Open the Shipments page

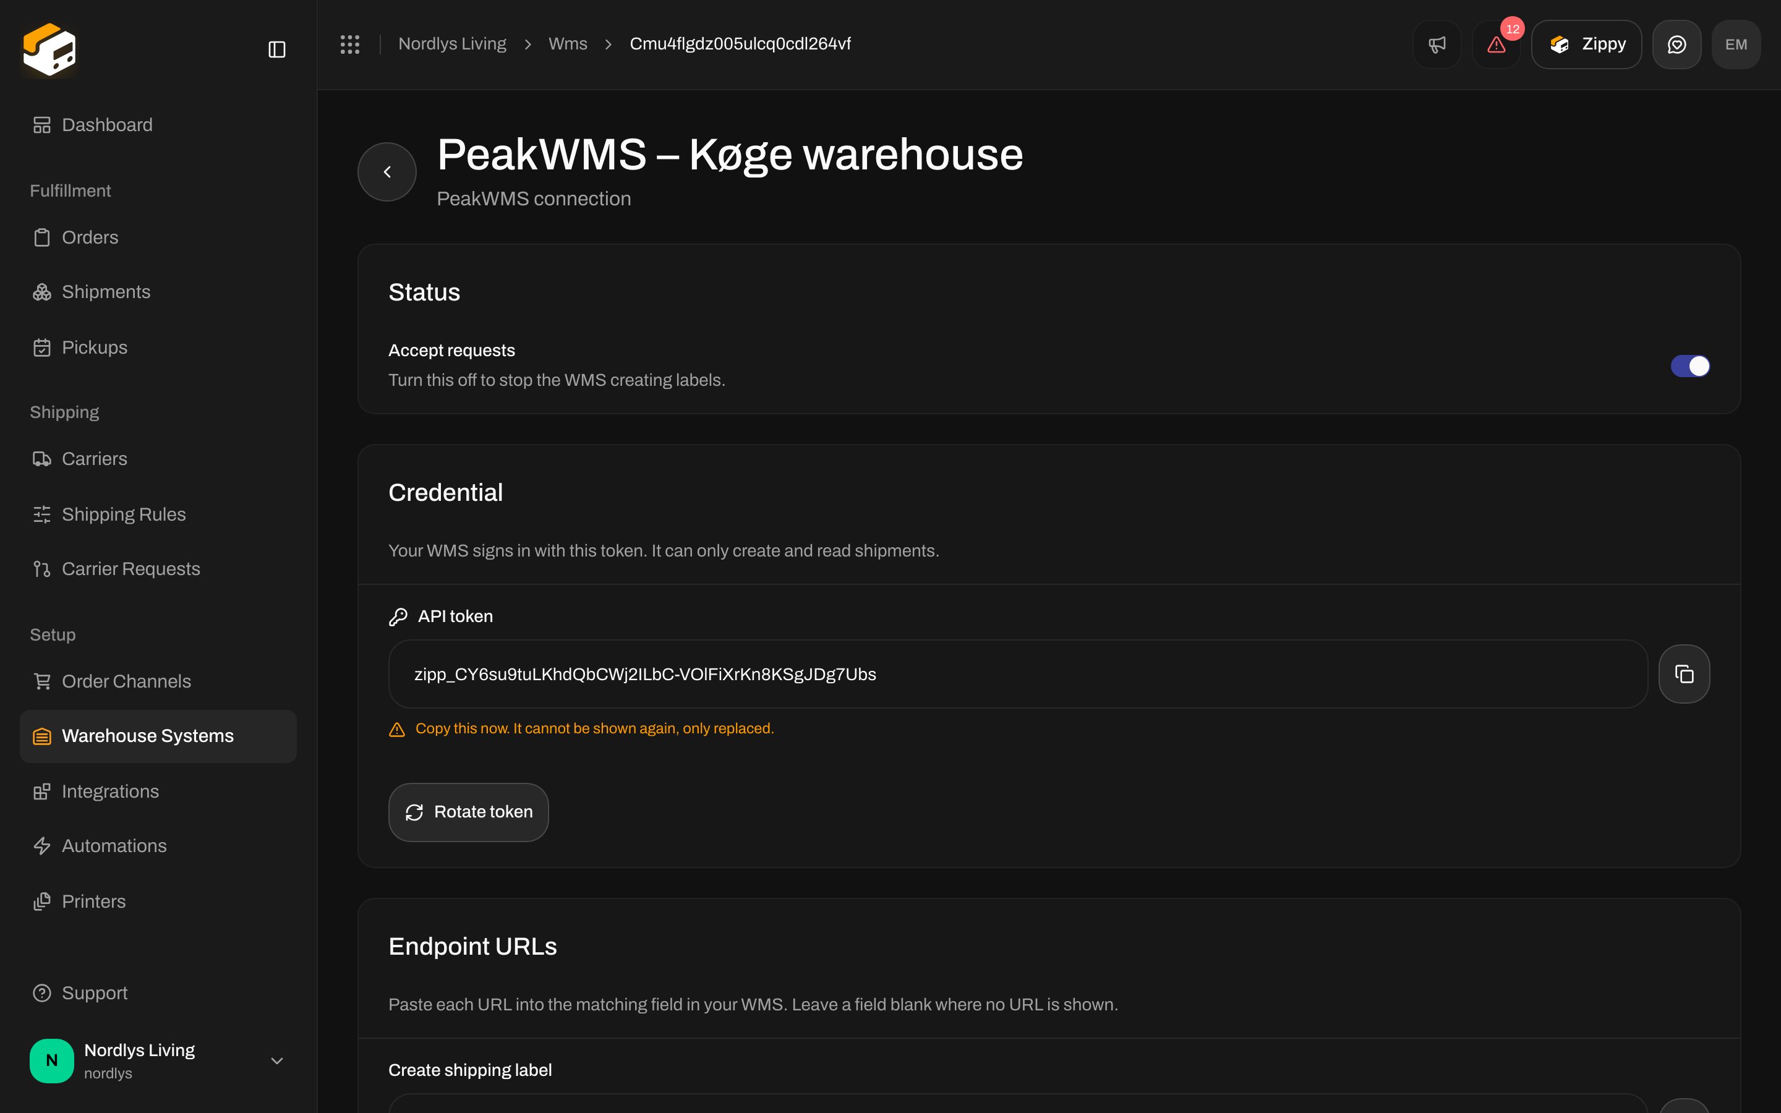click(x=158, y=292)
